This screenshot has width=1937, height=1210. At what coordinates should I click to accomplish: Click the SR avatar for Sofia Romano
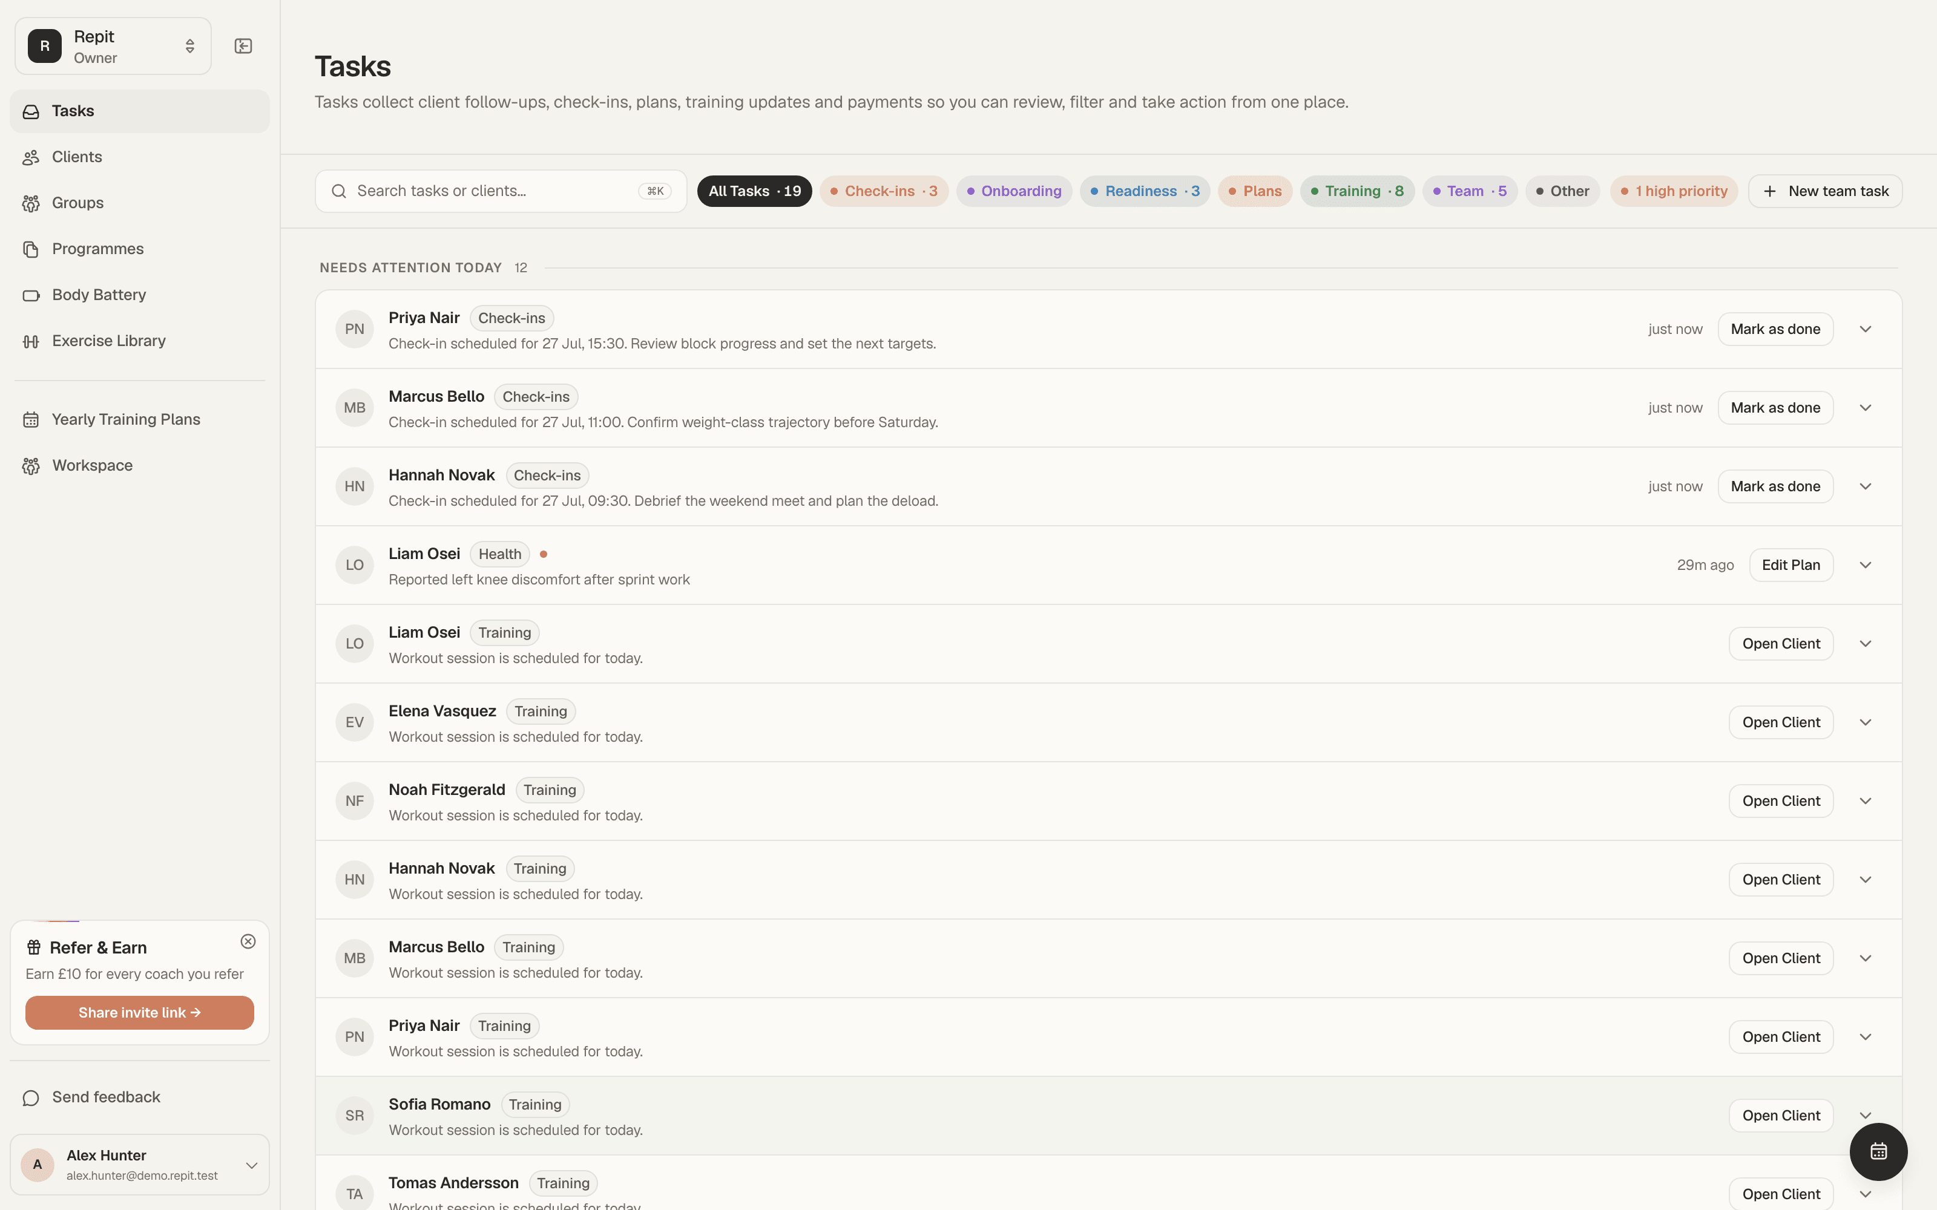(x=355, y=1116)
